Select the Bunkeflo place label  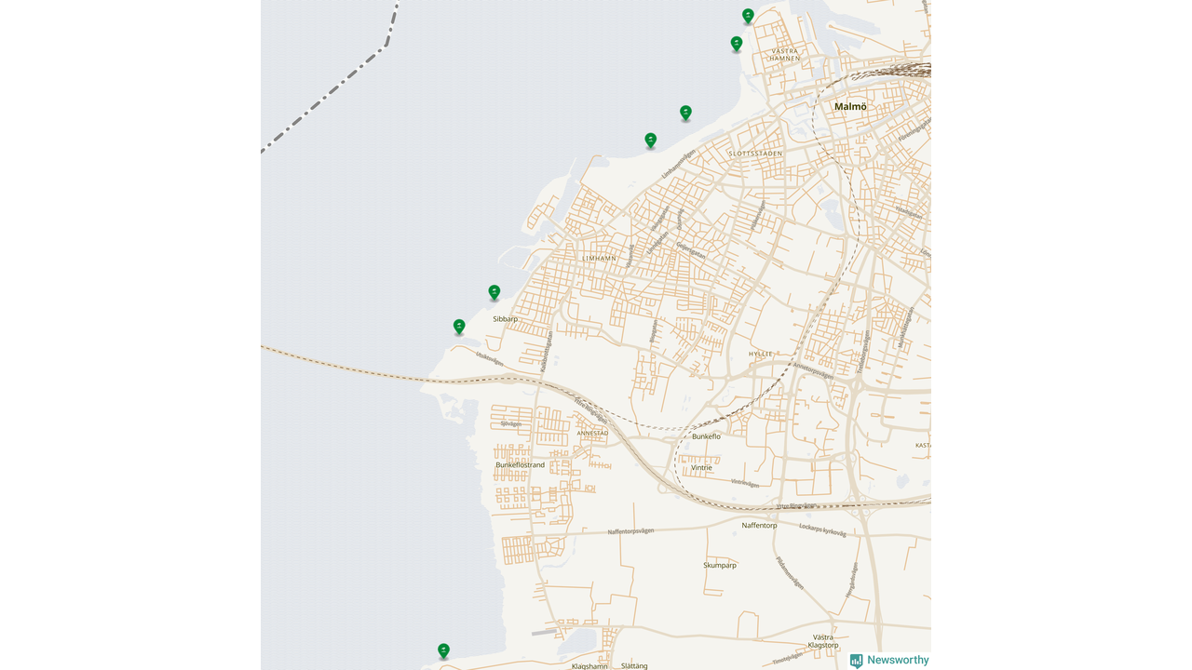click(x=707, y=436)
